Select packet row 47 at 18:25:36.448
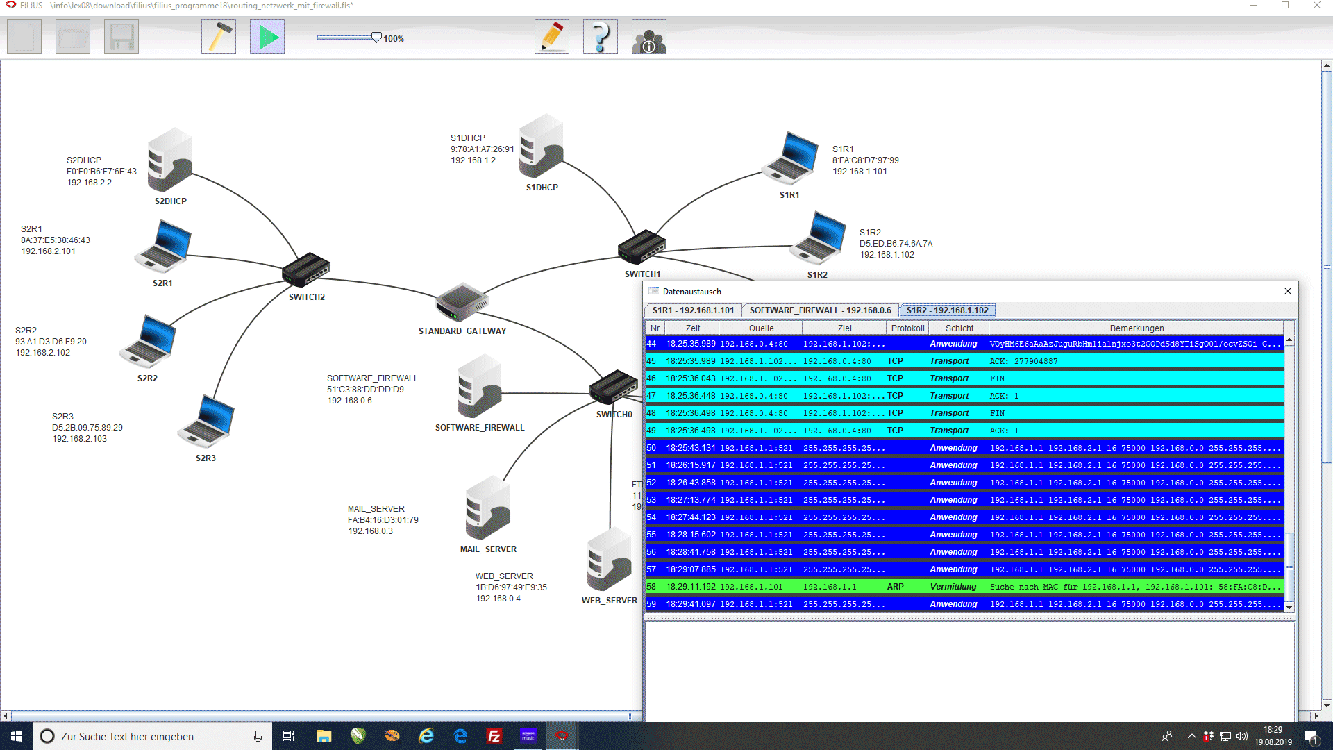This screenshot has height=750, width=1333. point(964,396)
